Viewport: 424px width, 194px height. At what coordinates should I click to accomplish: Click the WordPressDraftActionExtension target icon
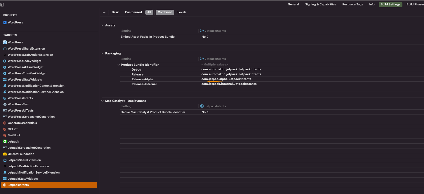pos(5,55)
